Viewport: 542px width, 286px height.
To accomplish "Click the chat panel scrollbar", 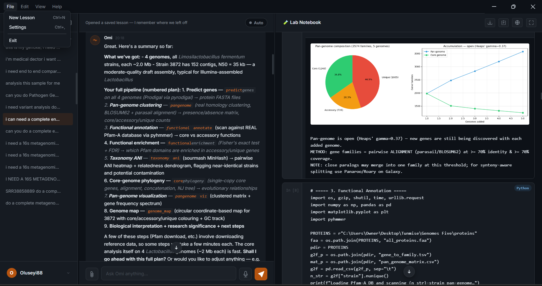I will 273,64.
